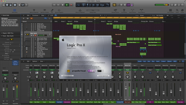Click the red Record button
The width and height of the screenshot is (186, 105).
point(71,5)
